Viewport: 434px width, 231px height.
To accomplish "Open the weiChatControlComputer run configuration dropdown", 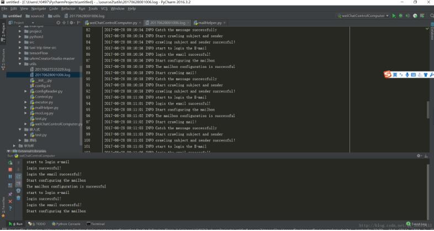I will 363,16.
